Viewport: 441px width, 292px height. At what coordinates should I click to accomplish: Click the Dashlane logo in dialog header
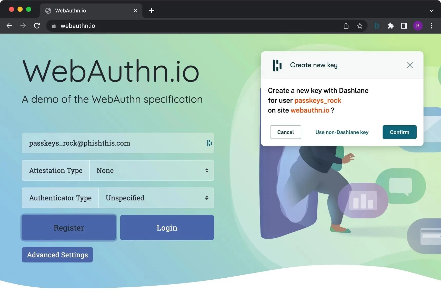[x=277, y=65]
